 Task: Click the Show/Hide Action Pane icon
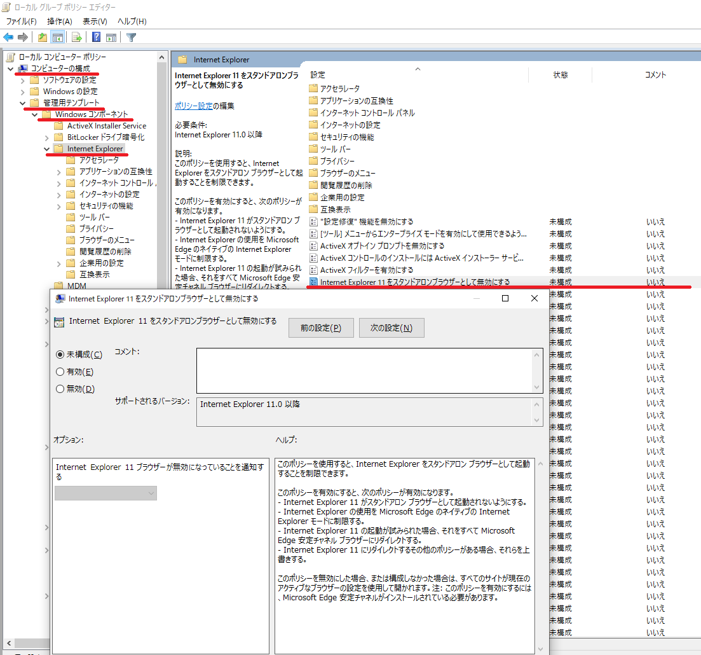coord(112,37)
